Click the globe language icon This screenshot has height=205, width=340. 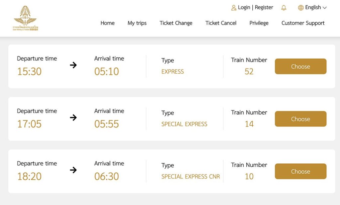[x=301, y=8]
